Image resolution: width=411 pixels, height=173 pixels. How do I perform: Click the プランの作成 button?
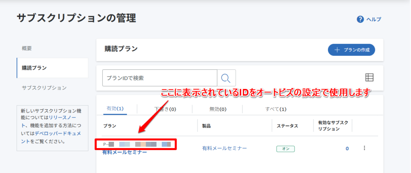pos(351,50)
